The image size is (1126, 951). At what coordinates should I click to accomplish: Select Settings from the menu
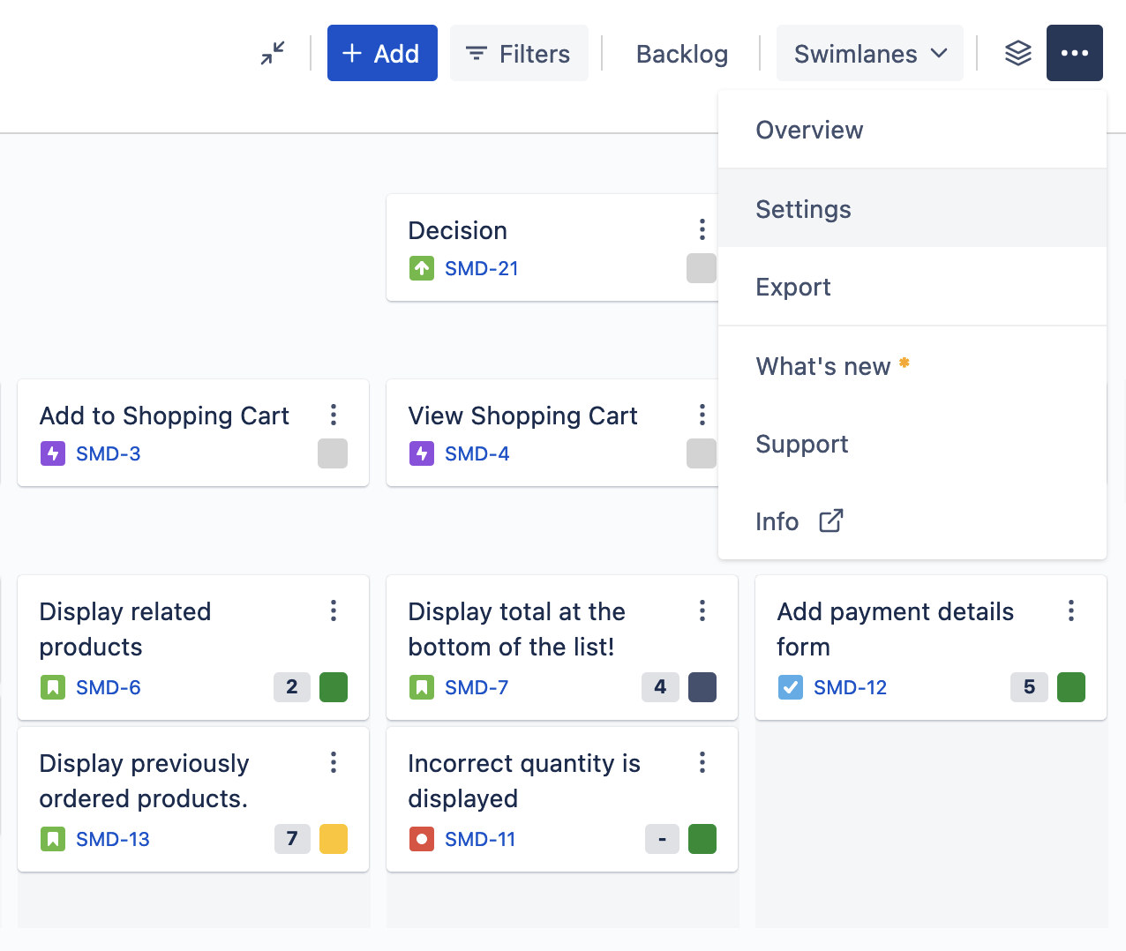803,209
